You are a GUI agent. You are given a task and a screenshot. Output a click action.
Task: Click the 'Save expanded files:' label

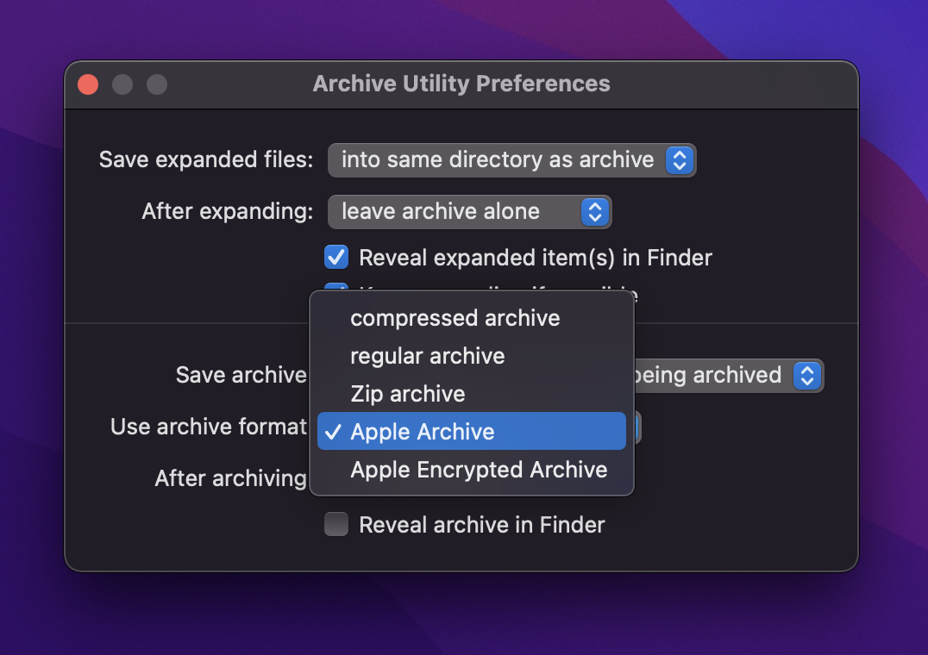pos(206,160)
